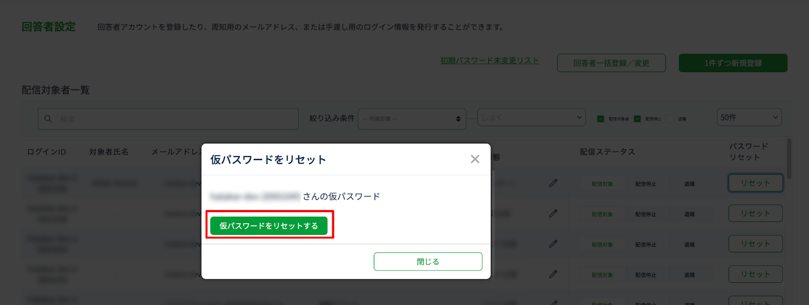Click the search input field
809x305 pixels.
click(168, 119)
